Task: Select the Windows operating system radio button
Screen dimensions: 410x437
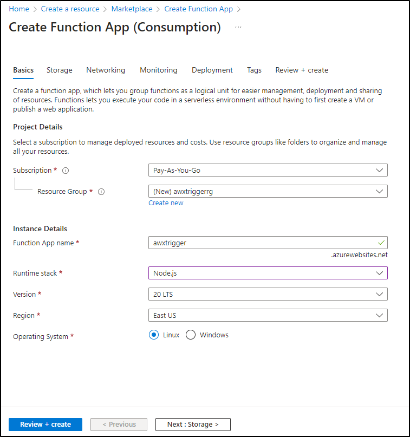Action: pos(191,335)
